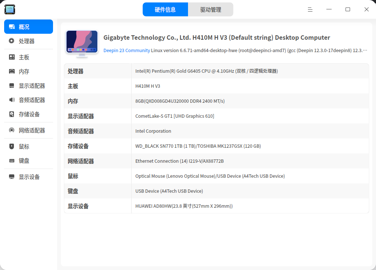Image resolution: width=376 pixels, height=270 pixels.
Task: Select 内存 label in sidebar
Action: tap(24, 72)
